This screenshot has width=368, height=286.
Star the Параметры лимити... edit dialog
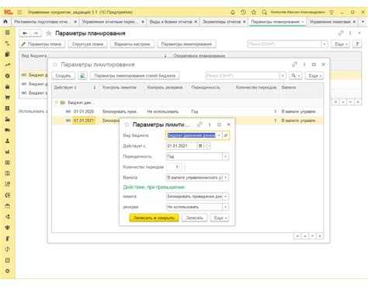click(127, 124)
